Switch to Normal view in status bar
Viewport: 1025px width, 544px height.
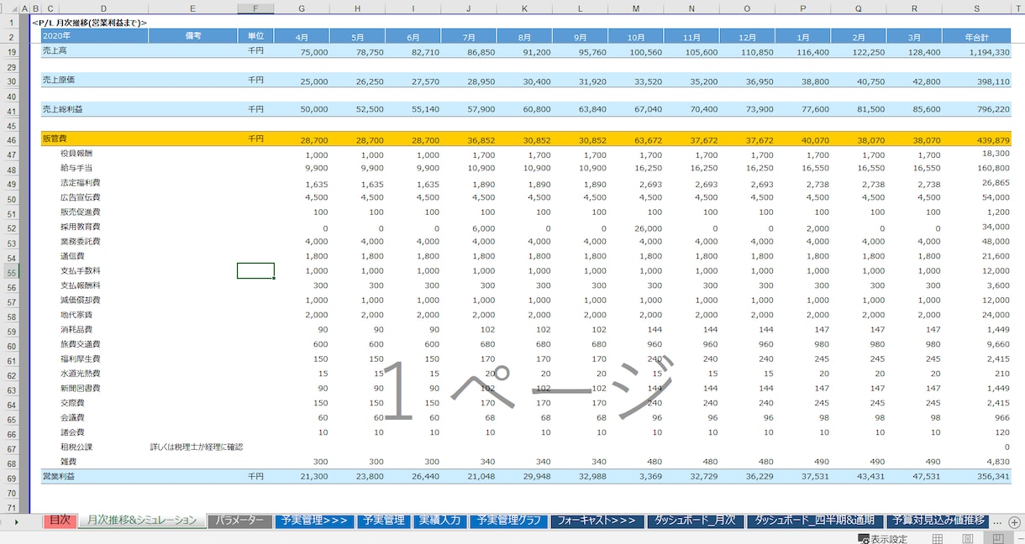tap(938, 539)
